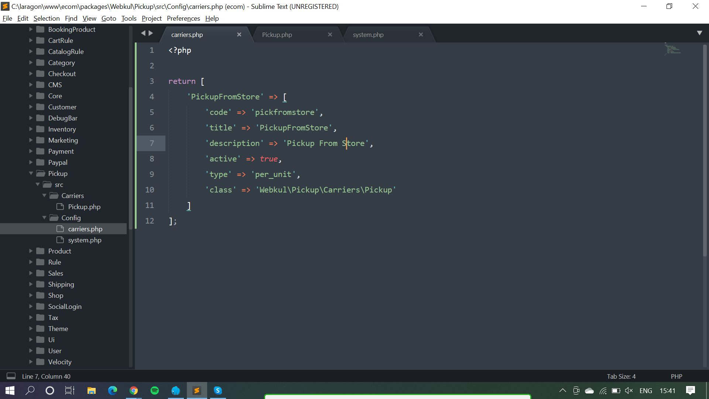Click the Product folder icon

(x=41, y=251)
